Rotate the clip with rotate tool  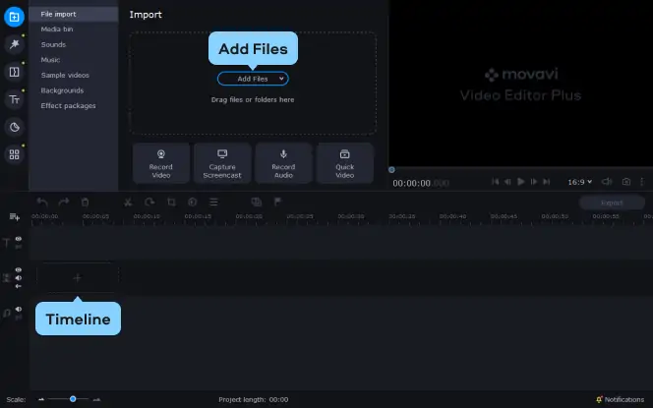[149, 203]
